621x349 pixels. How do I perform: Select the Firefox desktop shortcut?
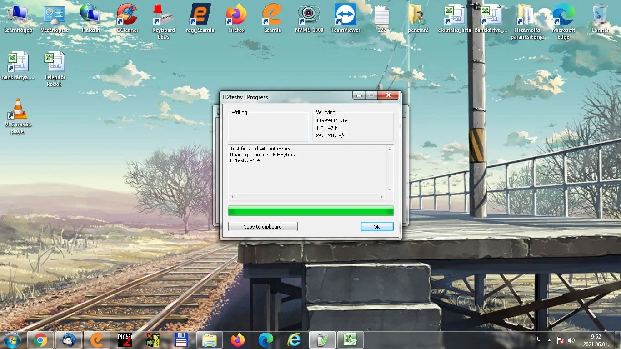[236, 19]
